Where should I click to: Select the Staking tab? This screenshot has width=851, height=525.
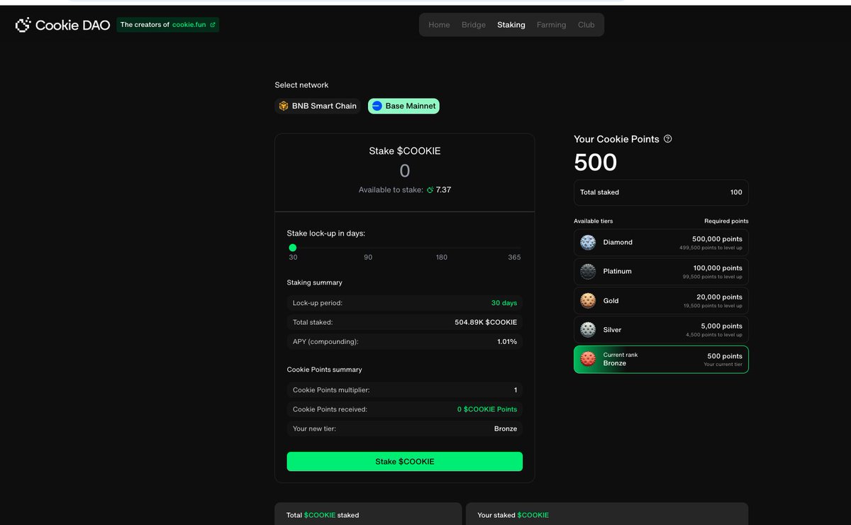[511, 25]
